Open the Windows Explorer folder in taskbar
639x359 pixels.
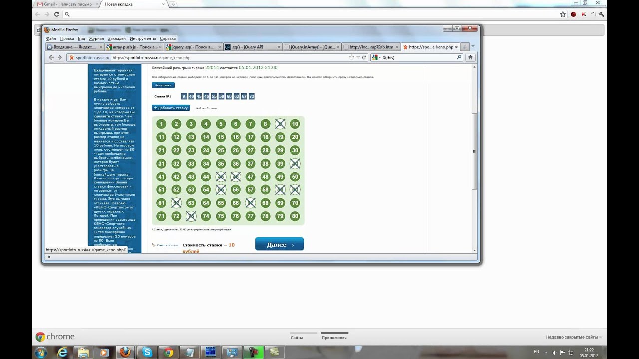pyautogui.click(x=83, y=352)
